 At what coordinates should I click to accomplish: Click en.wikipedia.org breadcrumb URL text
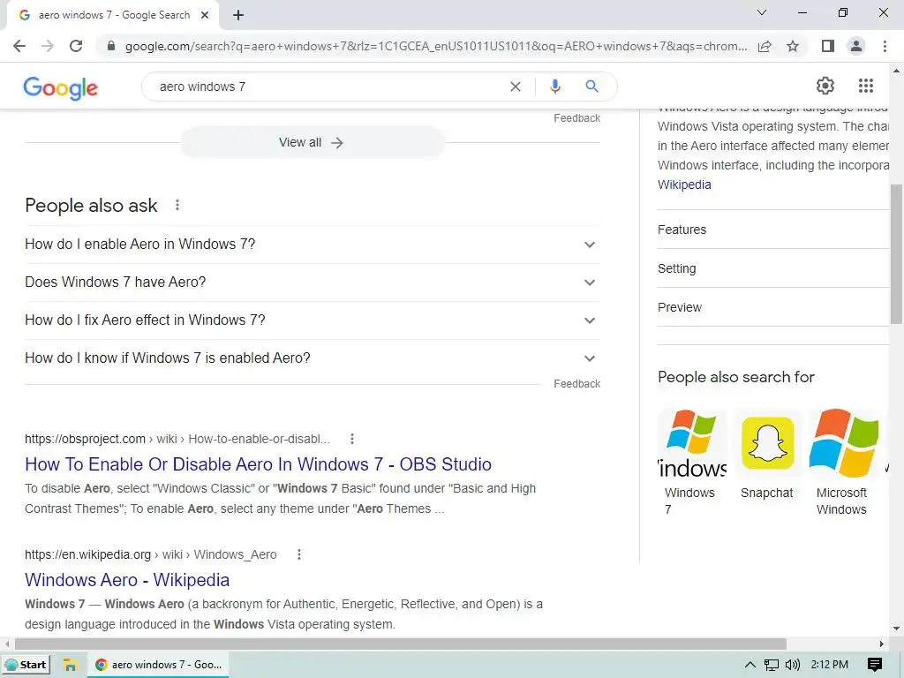pos(150,554)
